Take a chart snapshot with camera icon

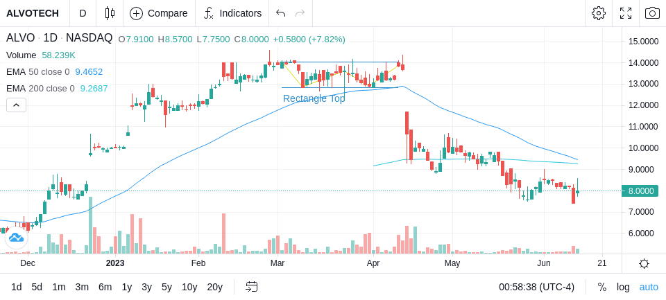tap(652, 13)
